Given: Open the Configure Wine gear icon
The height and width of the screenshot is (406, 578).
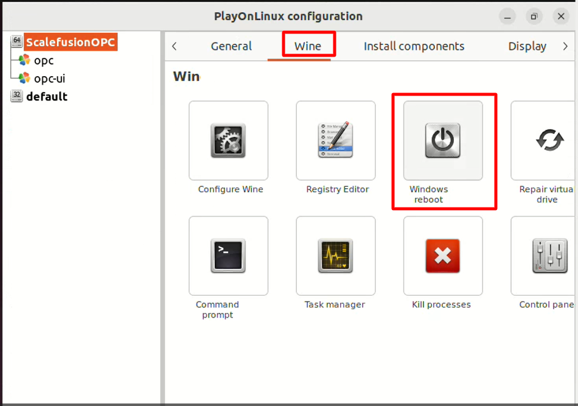Looking at the screenshot, I should [228, 141].
